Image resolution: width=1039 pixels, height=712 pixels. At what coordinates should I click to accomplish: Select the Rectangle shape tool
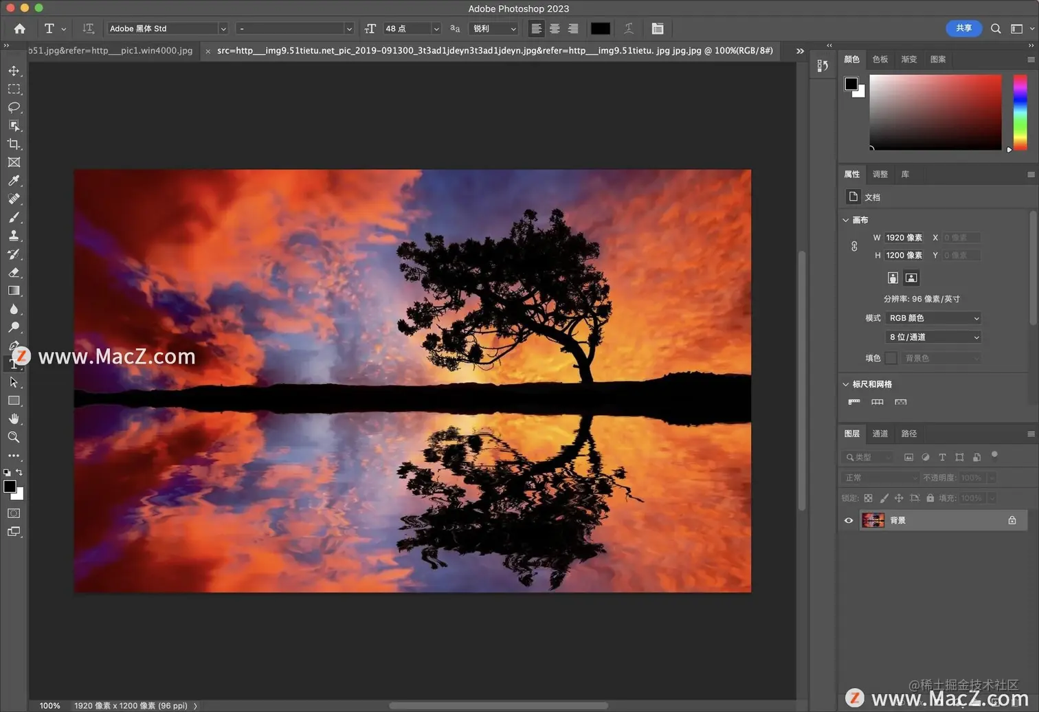[14, 401]
